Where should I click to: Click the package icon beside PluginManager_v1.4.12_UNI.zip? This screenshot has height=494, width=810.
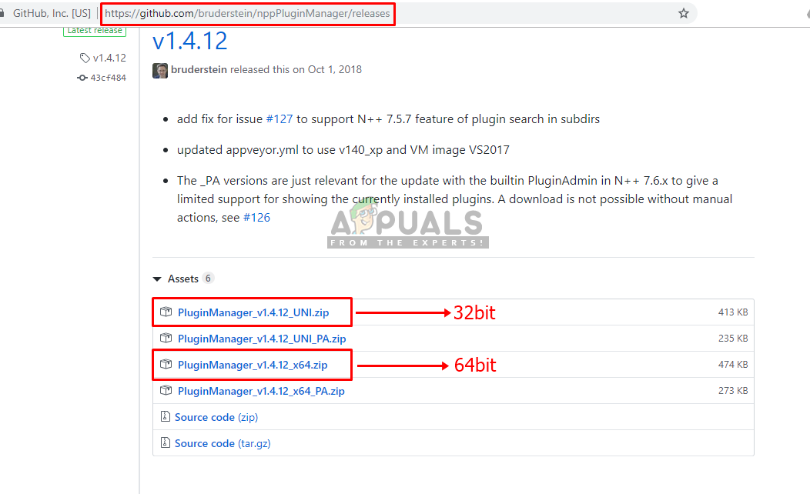tap(166, 312)
